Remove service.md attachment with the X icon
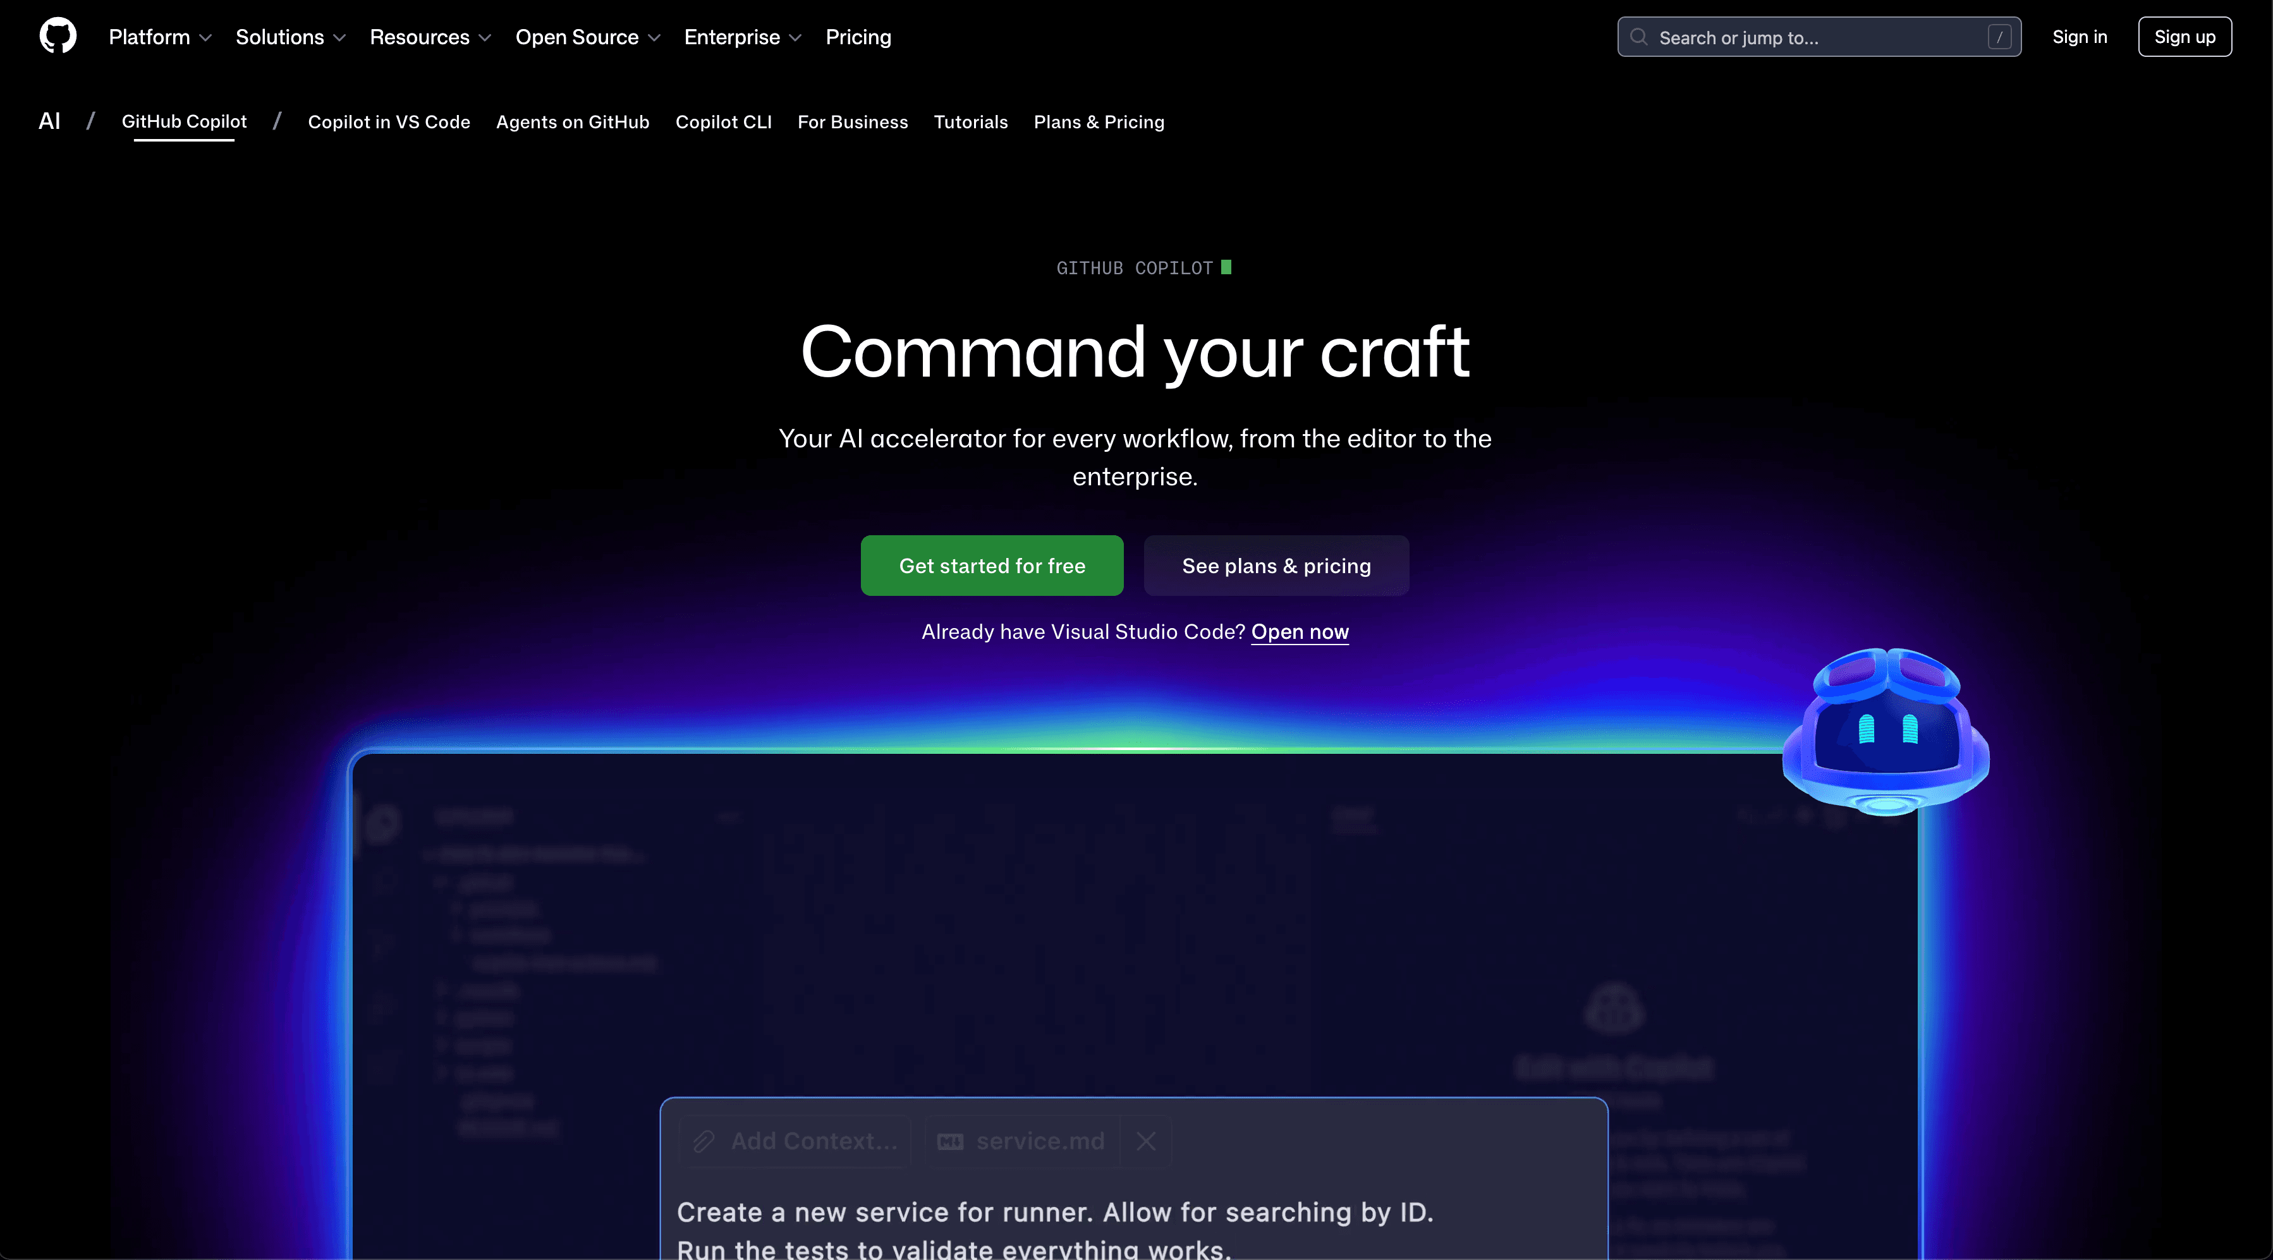 tap(1145, 1141)
